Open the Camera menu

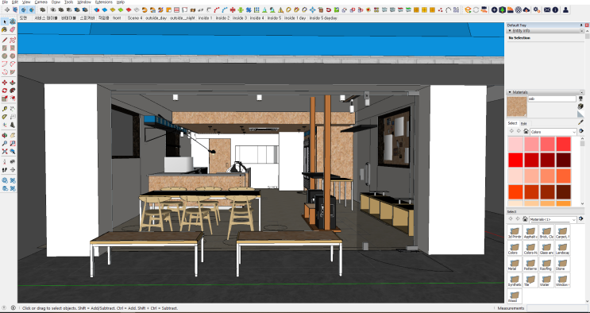pos(40,2)
